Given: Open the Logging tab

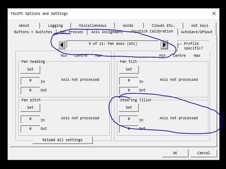Looking at the screenshot, I should [x=55, y=26].
